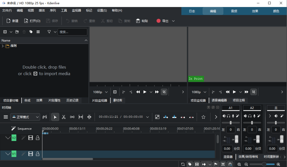Open the 片段属性 tab
Image resolution: width=287 pixels, height=167 pixels.
54,100
